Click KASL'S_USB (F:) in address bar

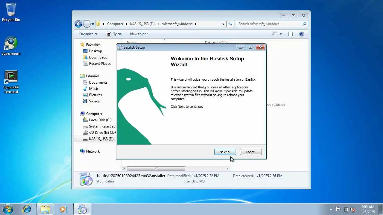tap(142, 24)
